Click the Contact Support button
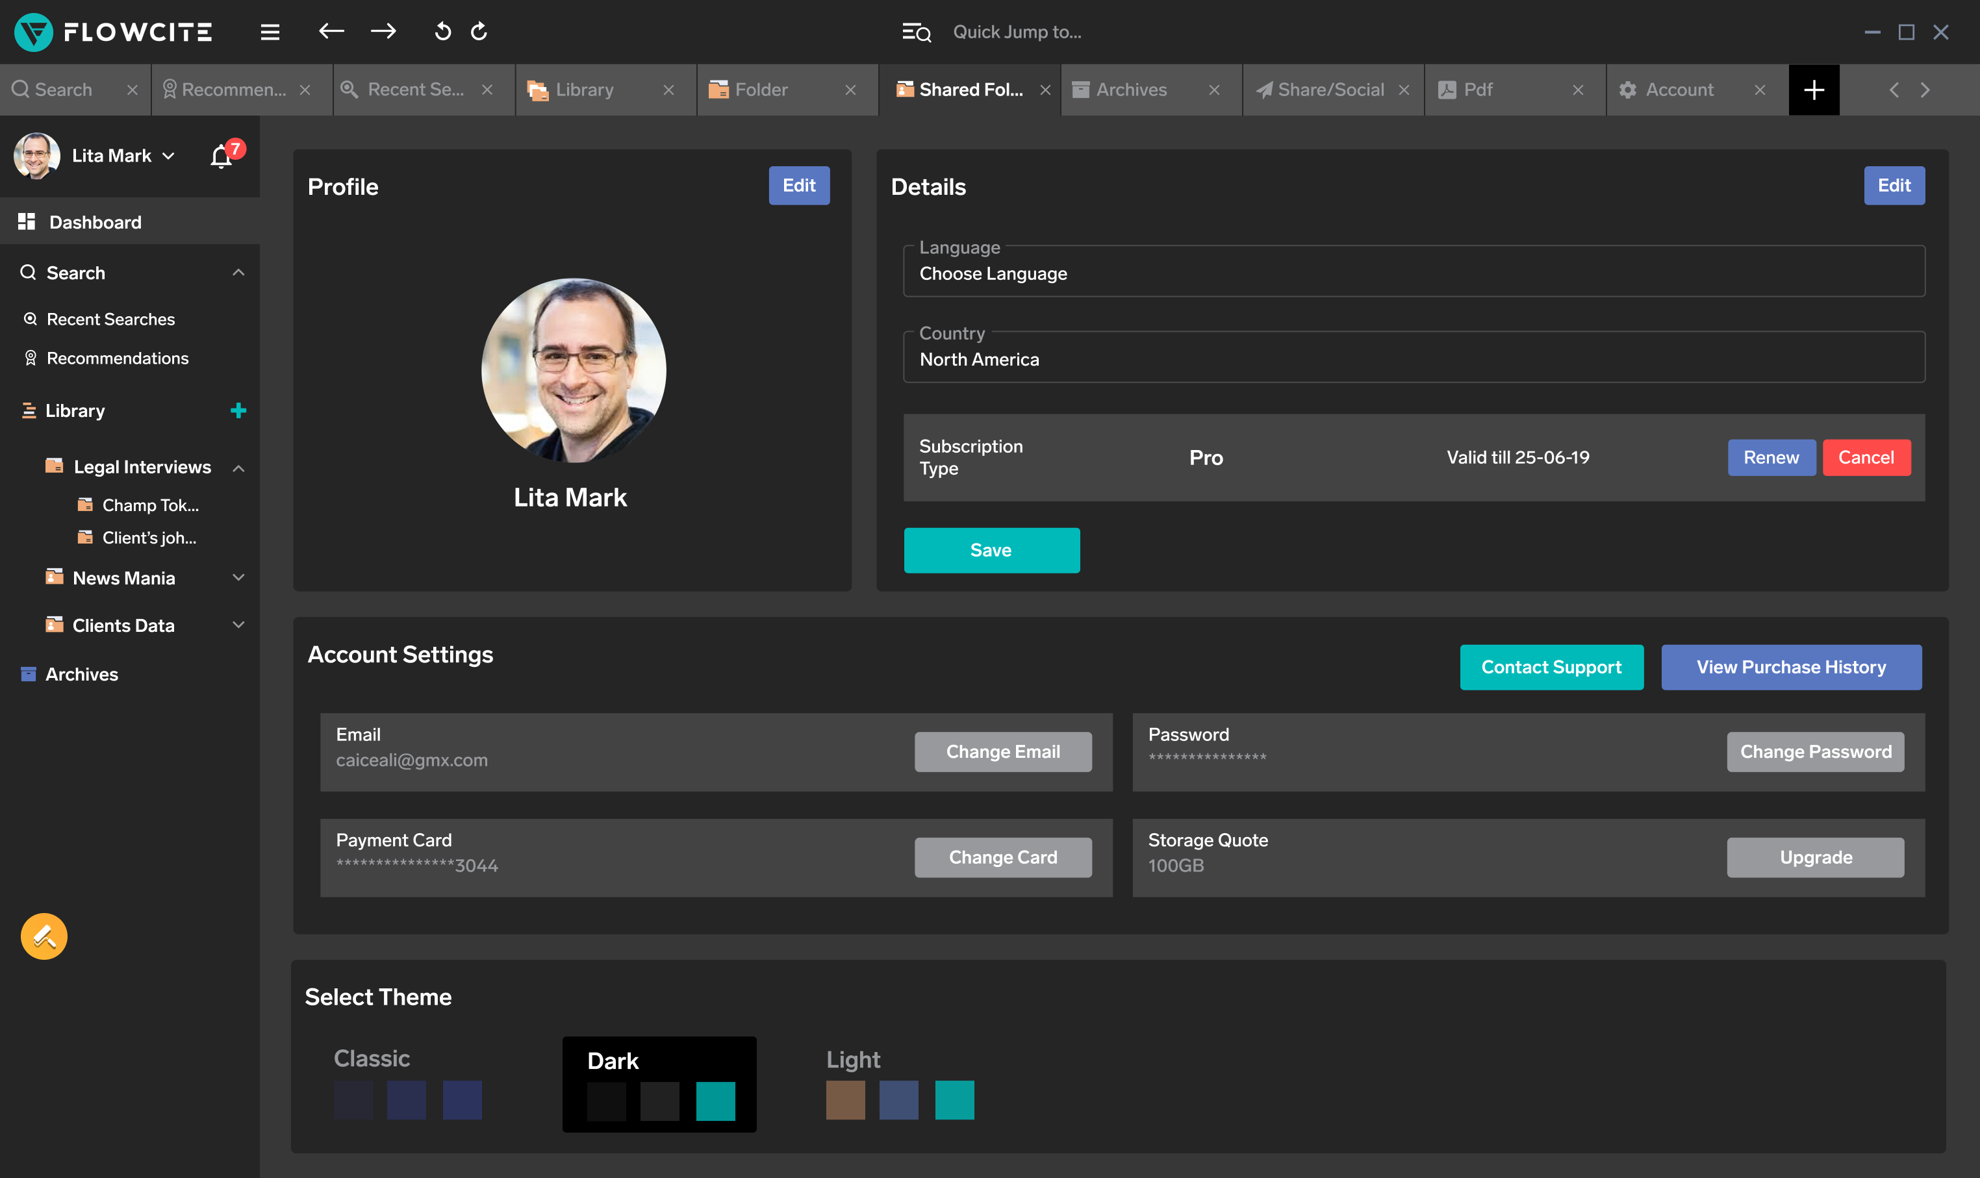 tap(1551, 667)
